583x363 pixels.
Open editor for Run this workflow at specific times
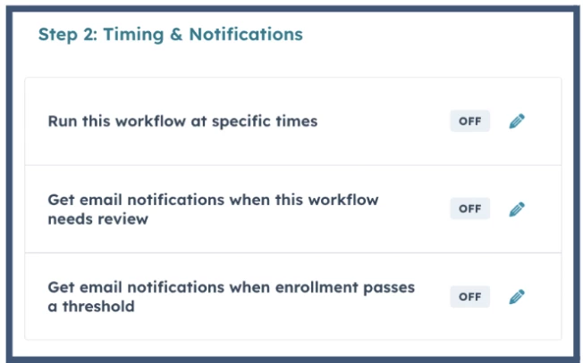[x=516, y=121]
